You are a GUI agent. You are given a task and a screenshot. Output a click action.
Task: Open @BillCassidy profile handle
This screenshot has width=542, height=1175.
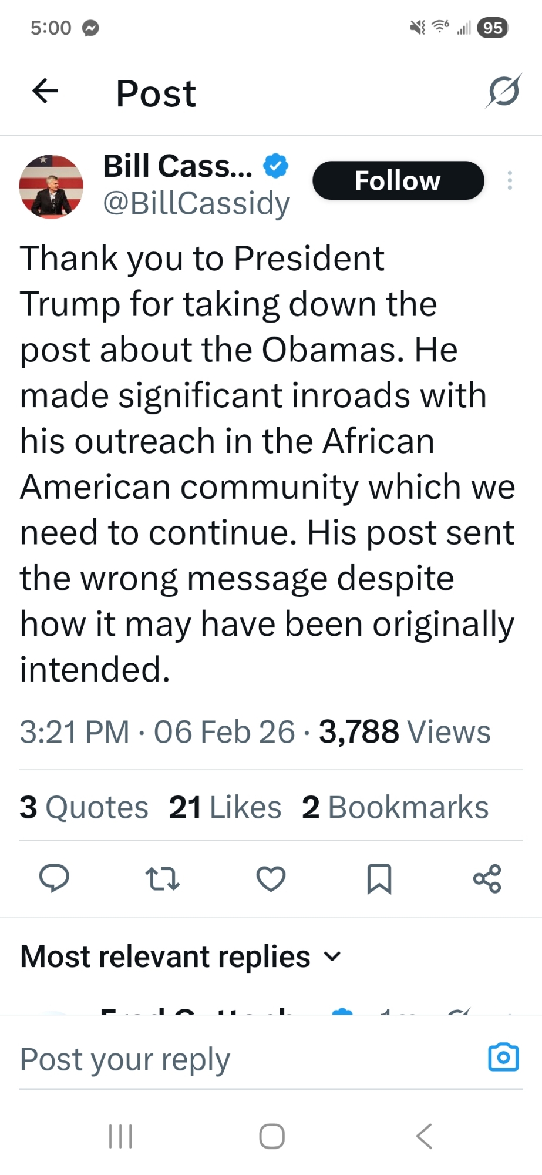coord(196,203)
